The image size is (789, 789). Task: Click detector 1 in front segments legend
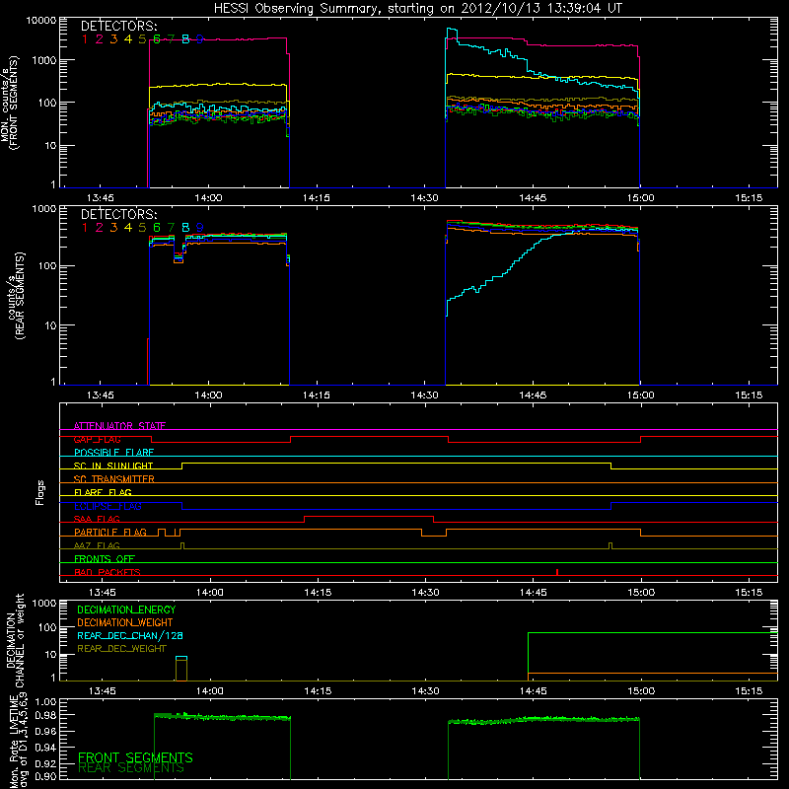click(x=85, y=39)
